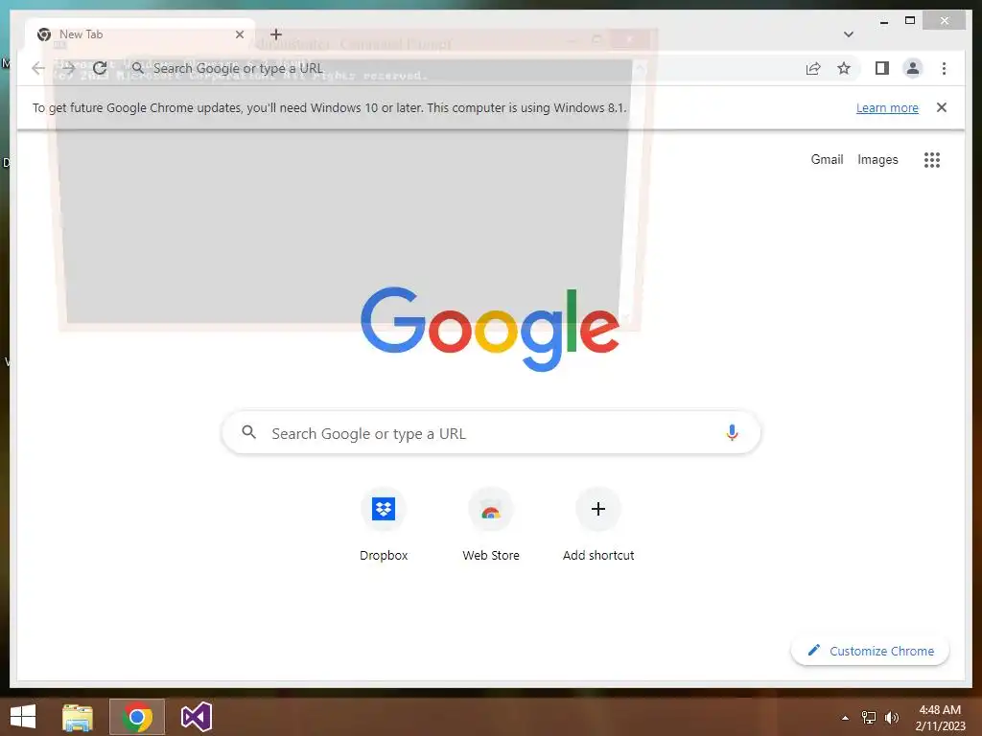Start voice search with microphone
Viewport: 982px width, 736px height.
pyautogui.click(x=732, y=432)
